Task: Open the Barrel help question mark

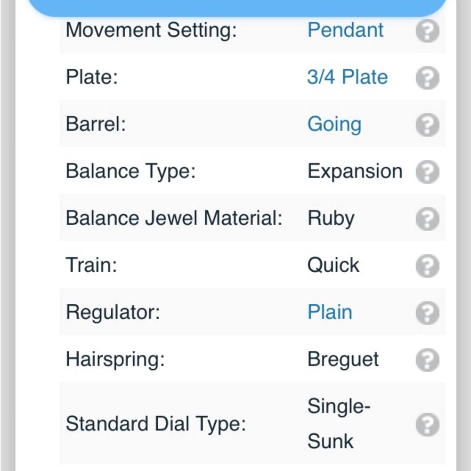Action: [427, 125]
